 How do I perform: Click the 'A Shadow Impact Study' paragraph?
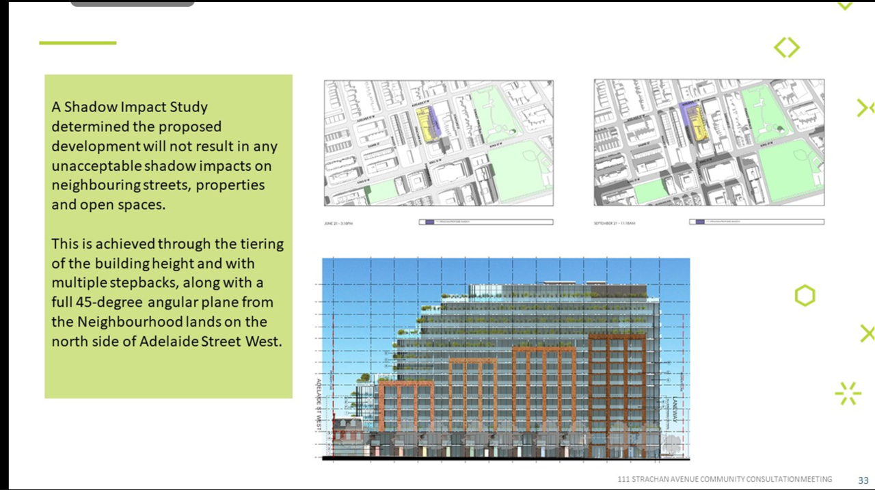click(164, 156)
